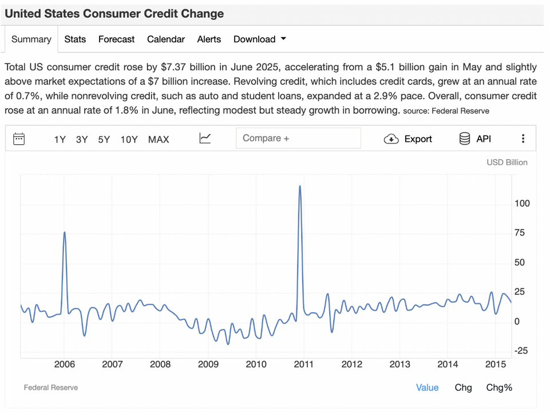Click the Compare + input field
Screen dimensions: 550x412
(298, 138)
